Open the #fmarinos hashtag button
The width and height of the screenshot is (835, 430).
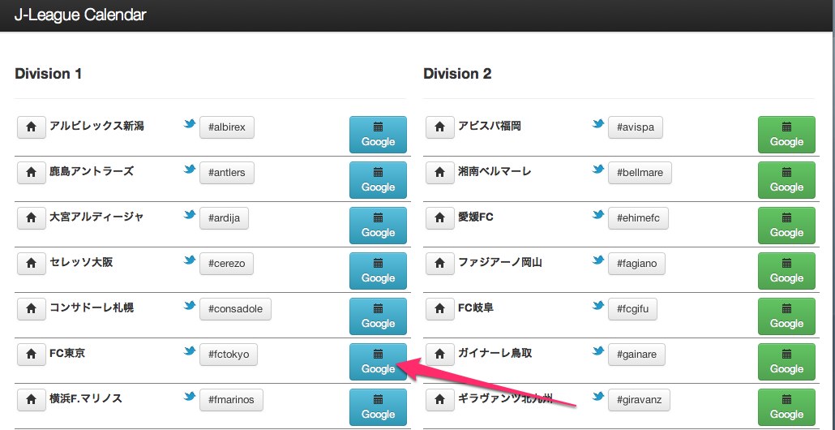[231, 399]
